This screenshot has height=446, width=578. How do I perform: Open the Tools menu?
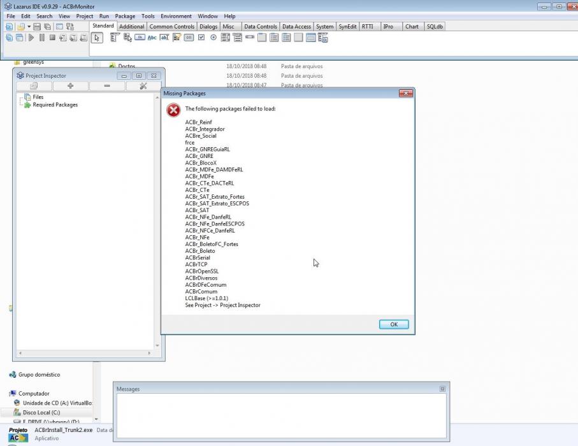click(x=148, y=16)
